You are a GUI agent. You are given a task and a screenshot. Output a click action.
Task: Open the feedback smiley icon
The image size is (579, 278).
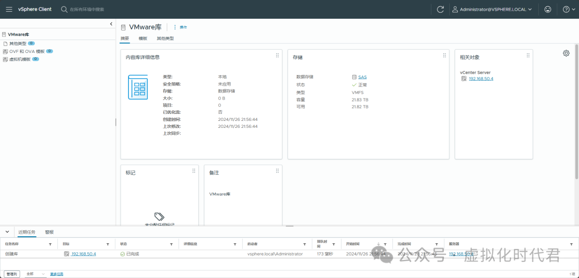548,9
